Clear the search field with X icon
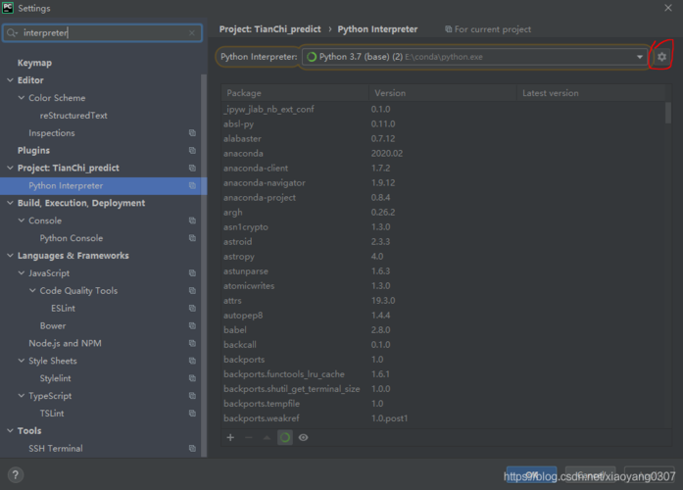The height and width of the screenshot is (490, 683). click(x=192, y=33)
